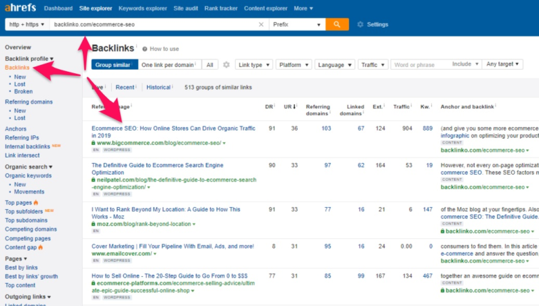539x306 pixels.
Task: Collapse the Outgoing links section
Action: (x=28, y=297)
